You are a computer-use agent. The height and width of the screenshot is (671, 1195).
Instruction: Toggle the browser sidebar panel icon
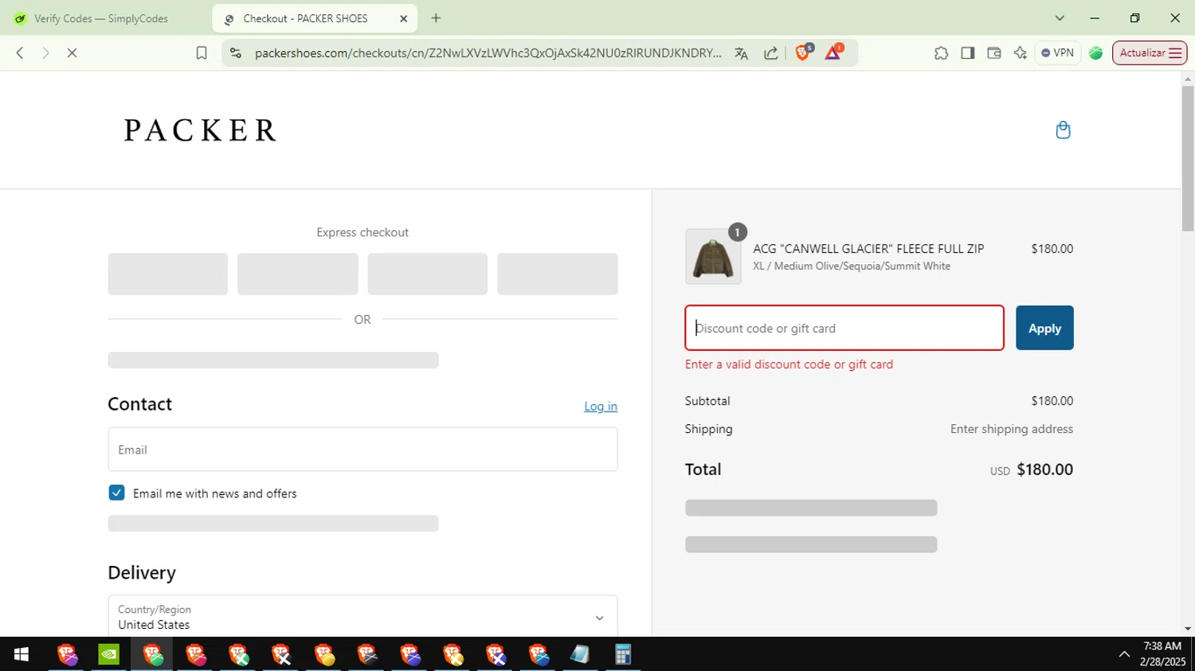point(967,53)
